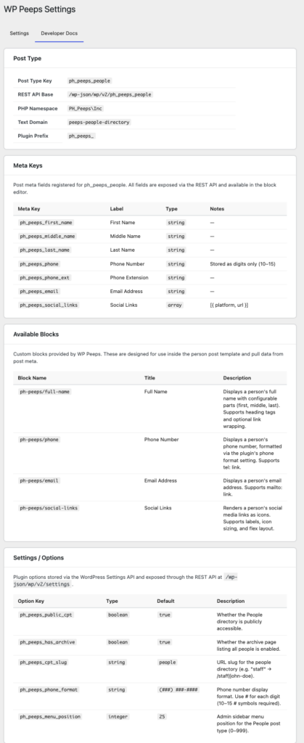Select the ph_peeps_phone_format option key

point(49,690)
